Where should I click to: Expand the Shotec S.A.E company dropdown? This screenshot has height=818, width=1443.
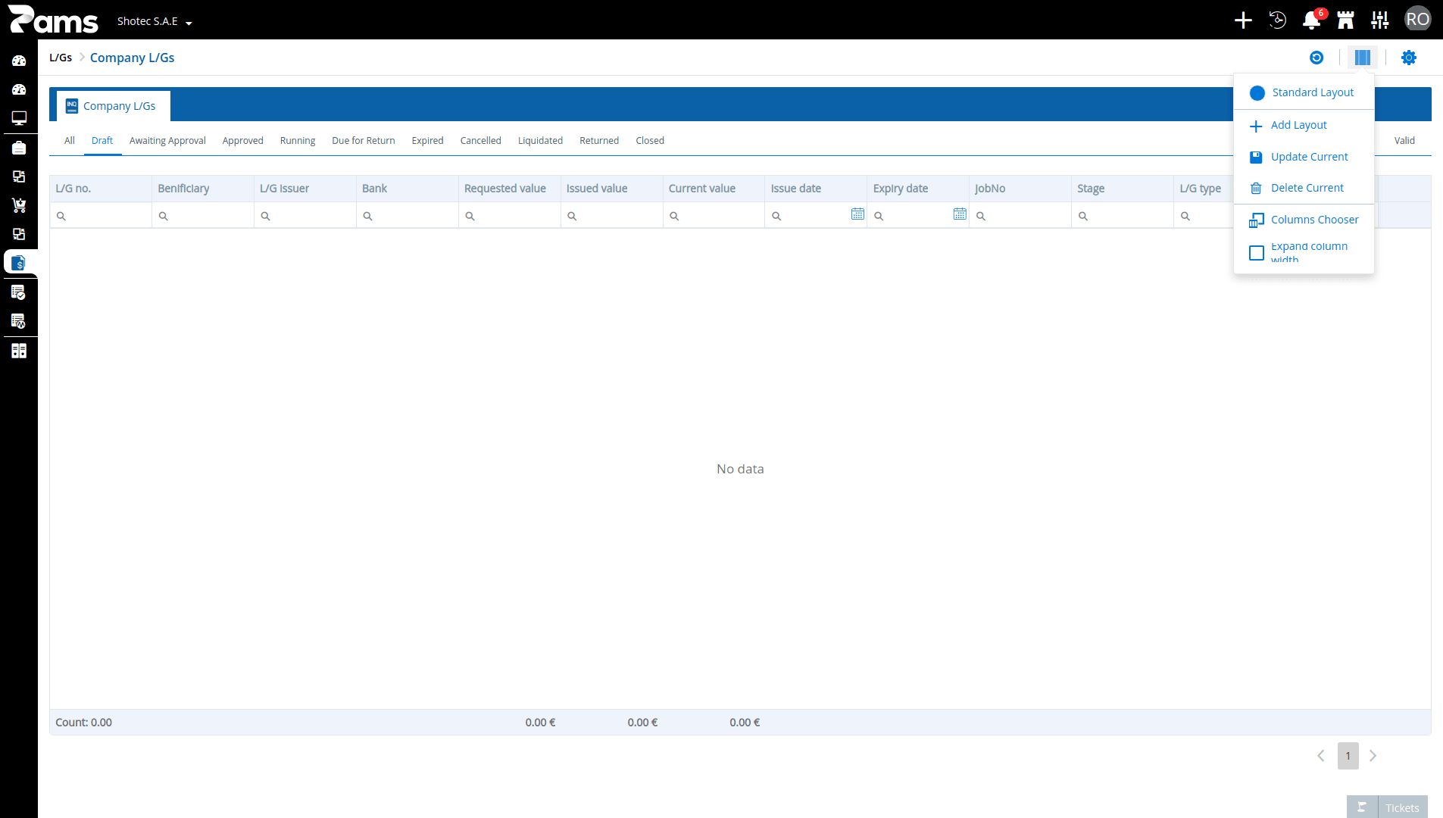tap(155, 21)
